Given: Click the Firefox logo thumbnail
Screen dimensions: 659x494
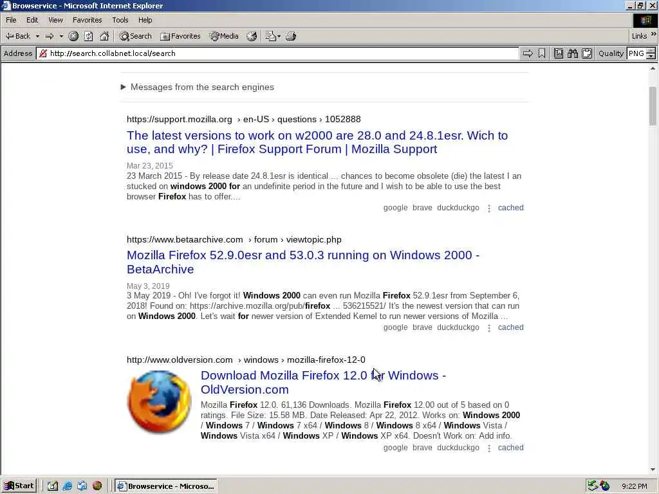Looking at the screenshot, I should [x=159, y=402].
